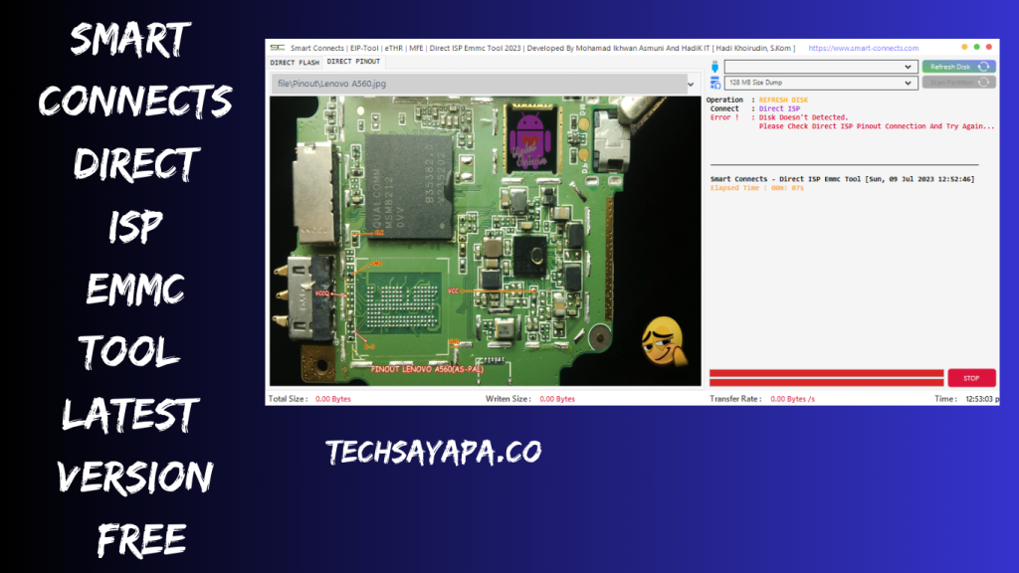Click the file\Pinout\Lenovo A560.jpg path field
This screenshot has height=573, width=1019.
tap(479, 84)
